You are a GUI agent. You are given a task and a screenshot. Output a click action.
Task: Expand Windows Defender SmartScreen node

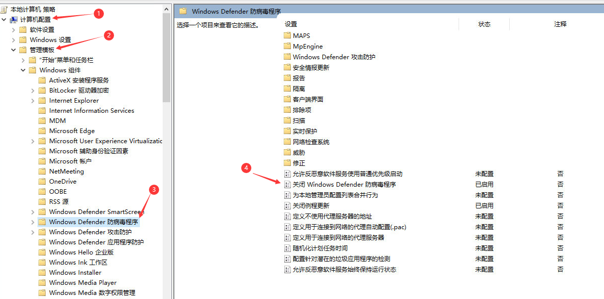point(33,211)
